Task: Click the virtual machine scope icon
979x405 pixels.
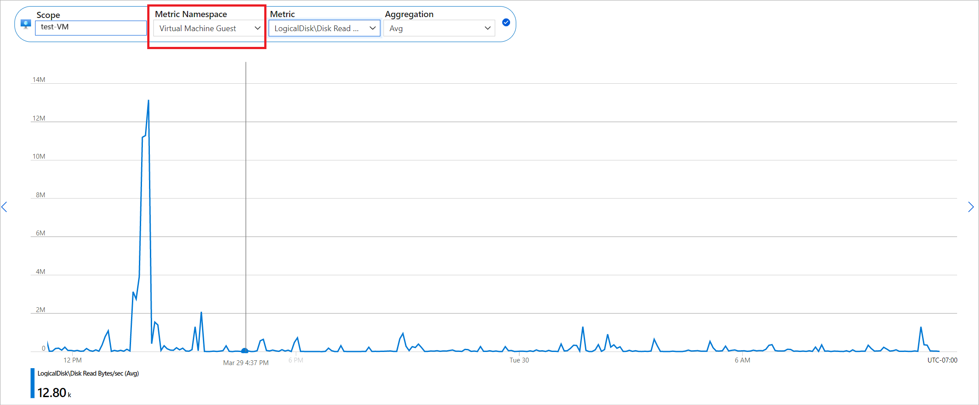Action: click(26, 24)
